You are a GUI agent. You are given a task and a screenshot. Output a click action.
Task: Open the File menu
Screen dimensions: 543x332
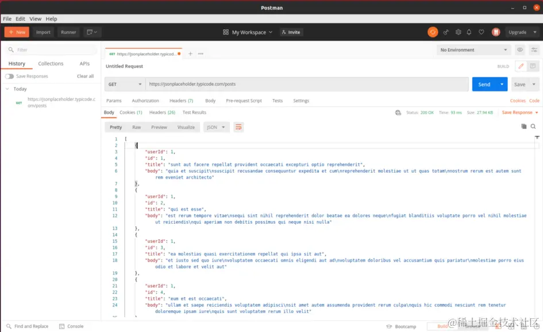[7, 19]
